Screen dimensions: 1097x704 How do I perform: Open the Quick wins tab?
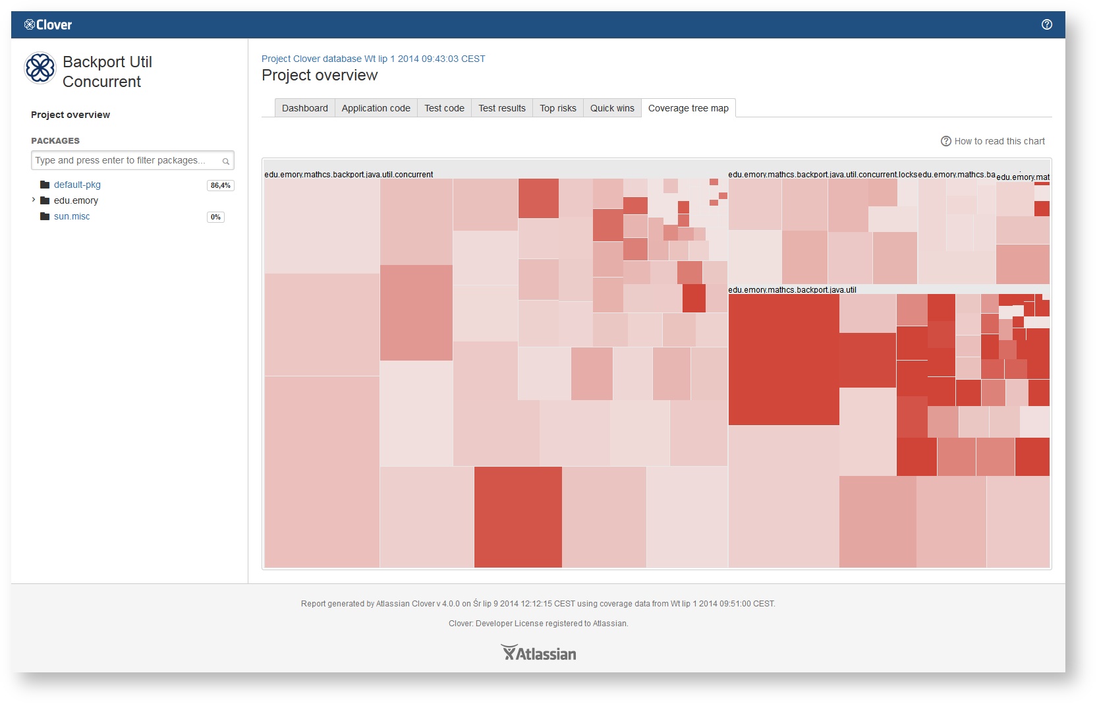(612, 108)
